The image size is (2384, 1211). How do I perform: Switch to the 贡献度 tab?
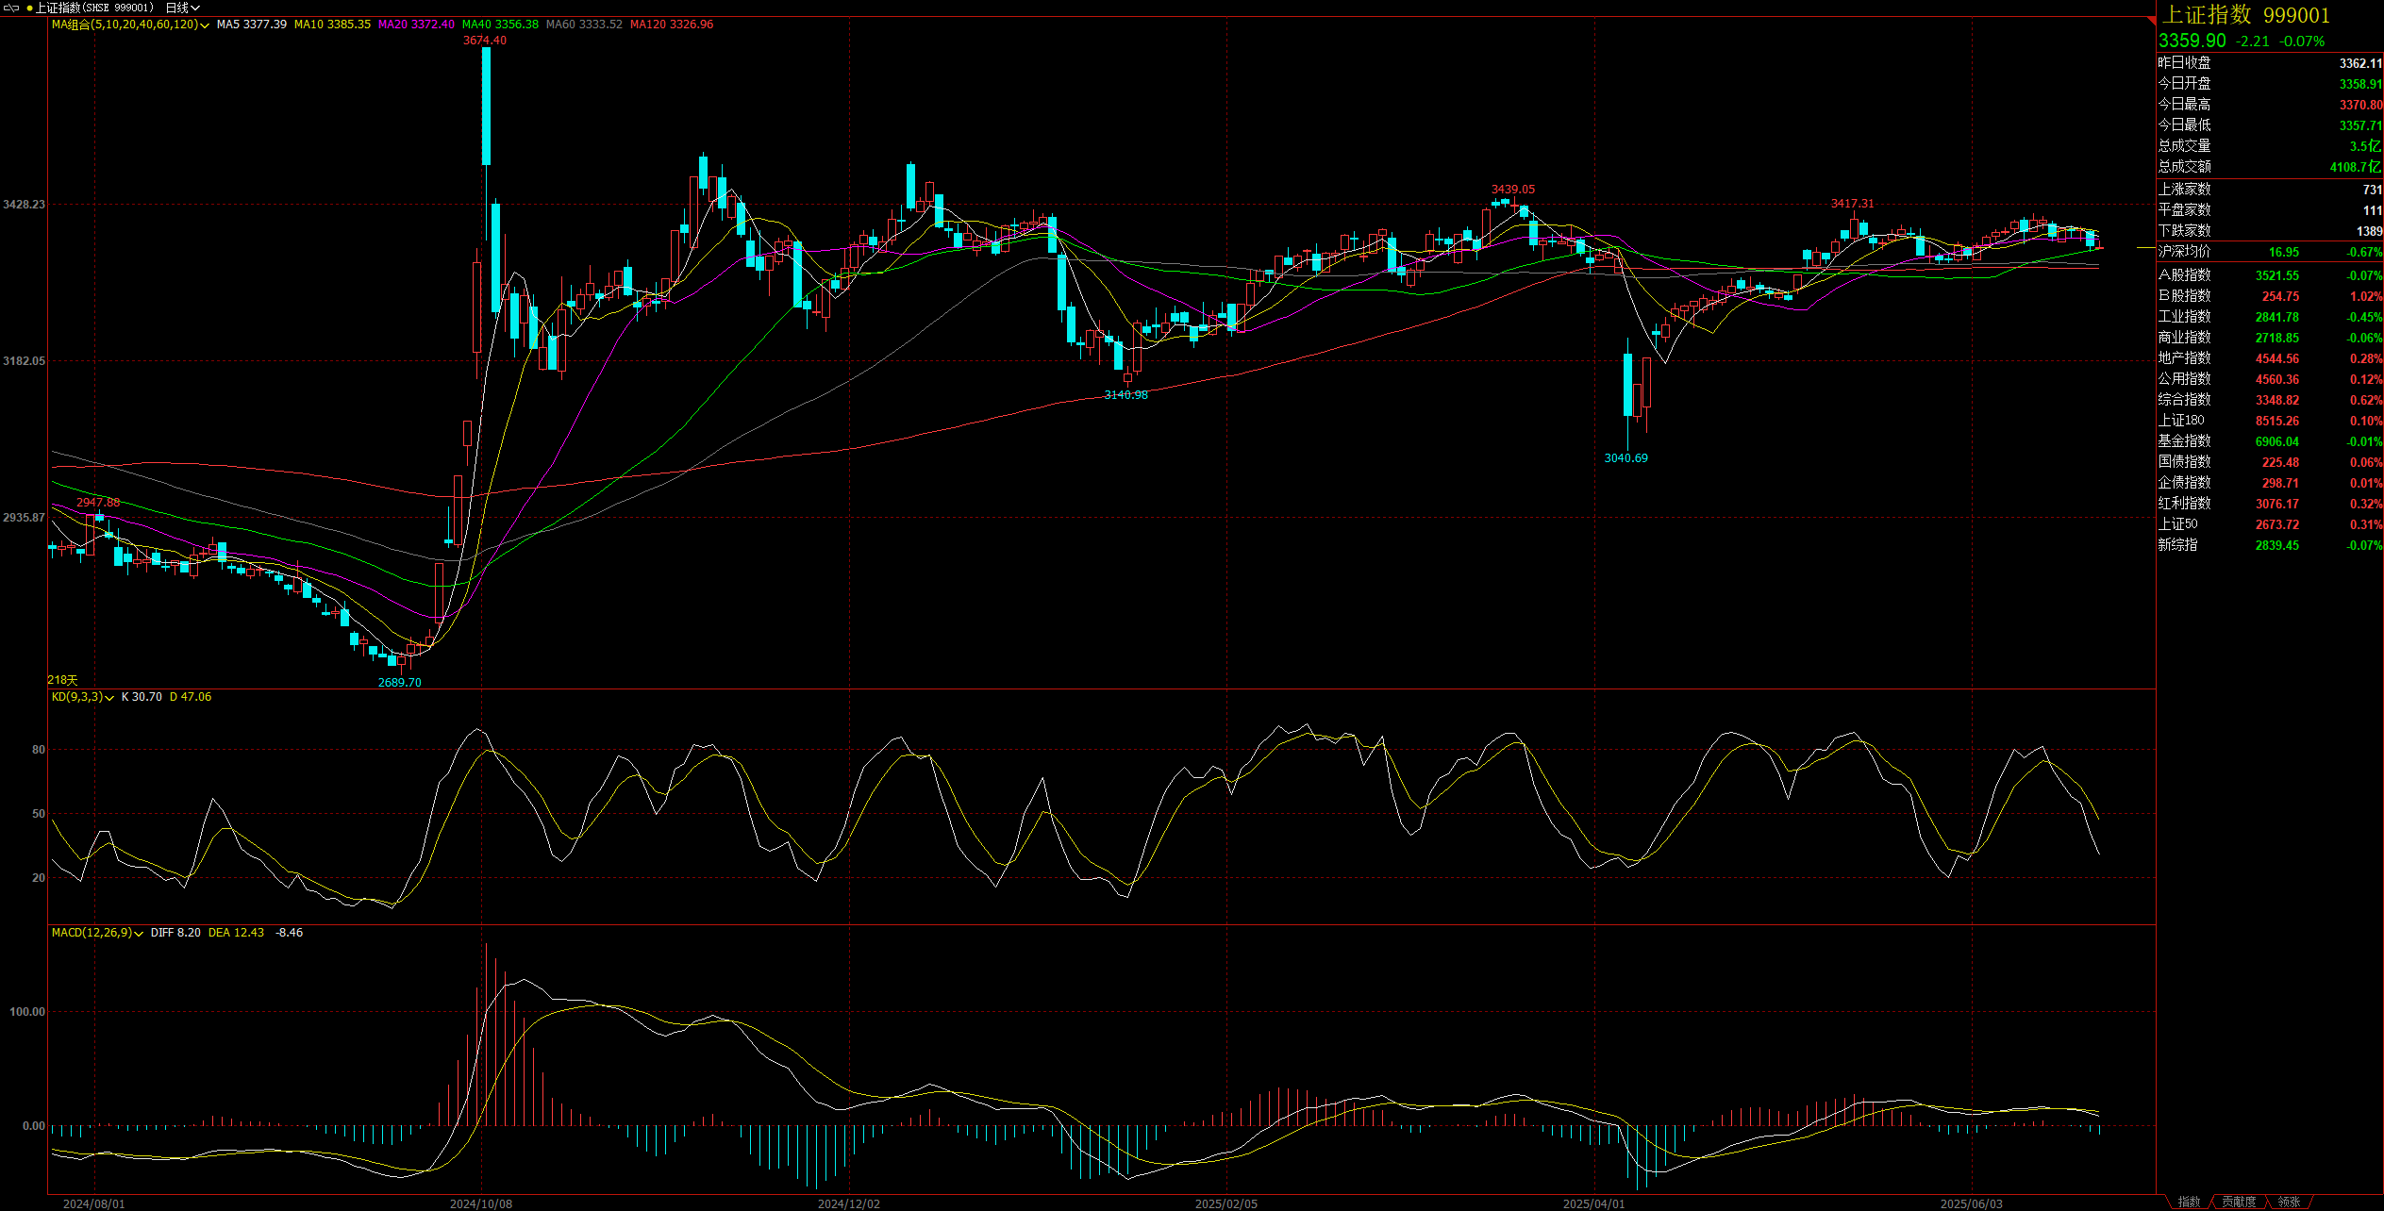[x=2238, y=1202]
